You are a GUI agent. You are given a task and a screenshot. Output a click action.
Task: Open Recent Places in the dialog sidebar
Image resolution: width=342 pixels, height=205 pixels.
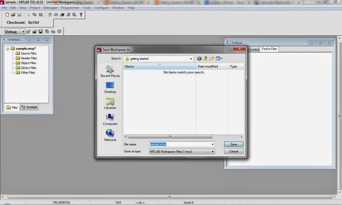click(110, 71)
